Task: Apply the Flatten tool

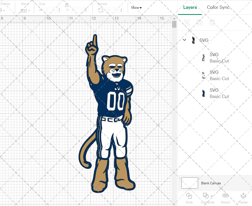Action: pos(243,198)
